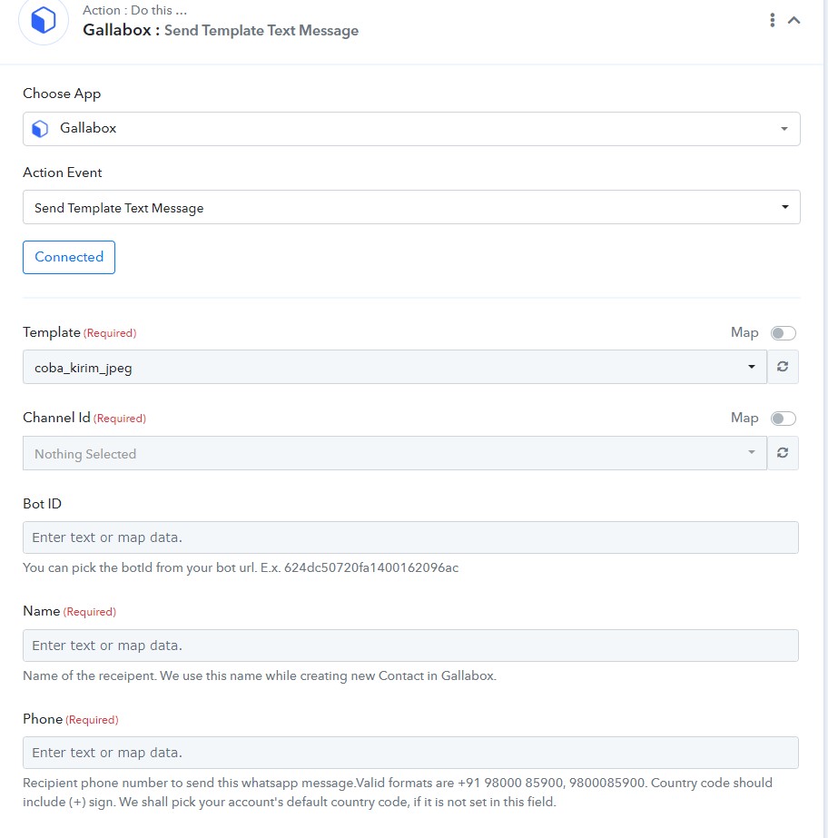Click the Gallabox icon in app selector
The height and width of the screenshot is (838, 828).
pos(40,129)
